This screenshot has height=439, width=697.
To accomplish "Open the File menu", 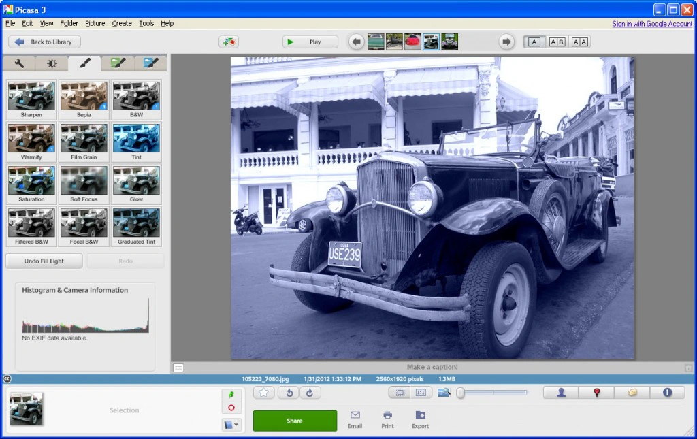I will pyautogui.click(x=10, y=23).
